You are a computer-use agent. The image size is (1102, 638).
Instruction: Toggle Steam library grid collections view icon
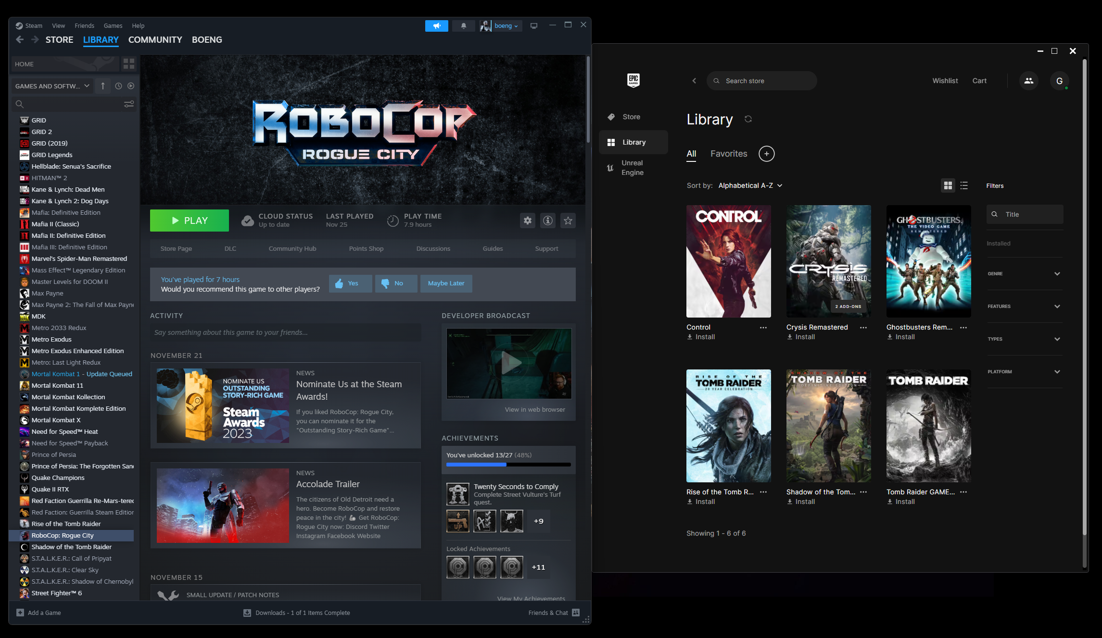[x=129, y=64]
